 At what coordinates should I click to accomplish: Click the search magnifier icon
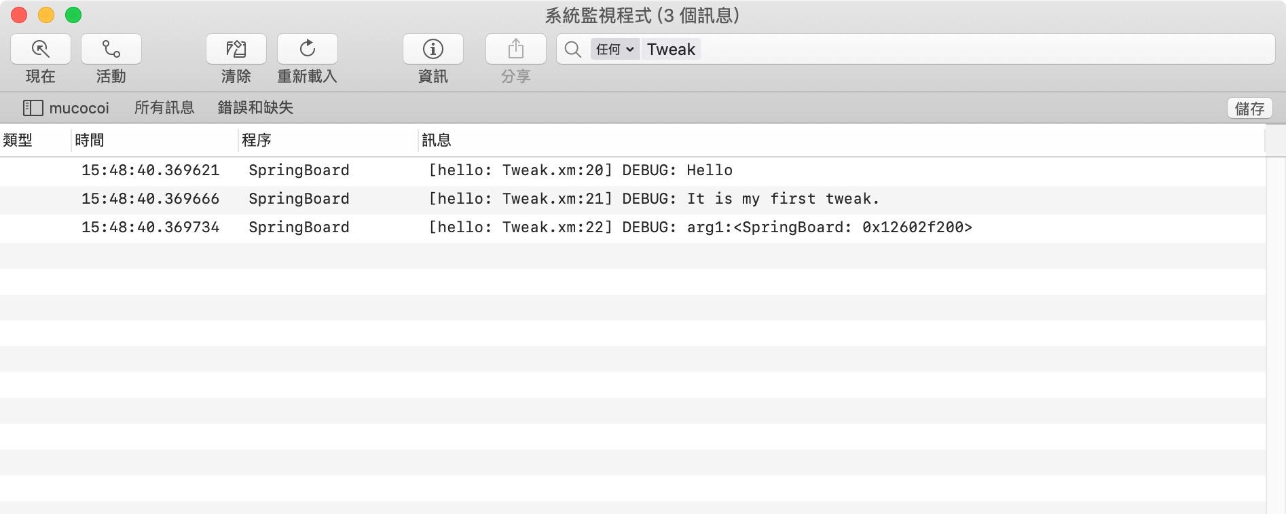point(573,50)
